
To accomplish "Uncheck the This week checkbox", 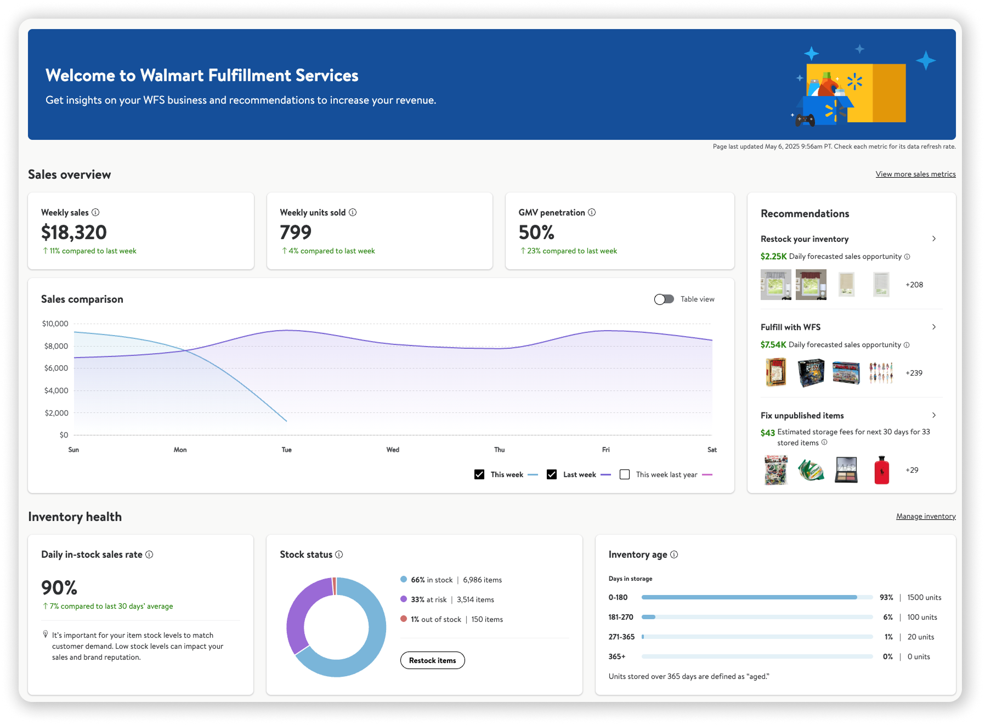I will pyautogui.click(x=479, y=474).
